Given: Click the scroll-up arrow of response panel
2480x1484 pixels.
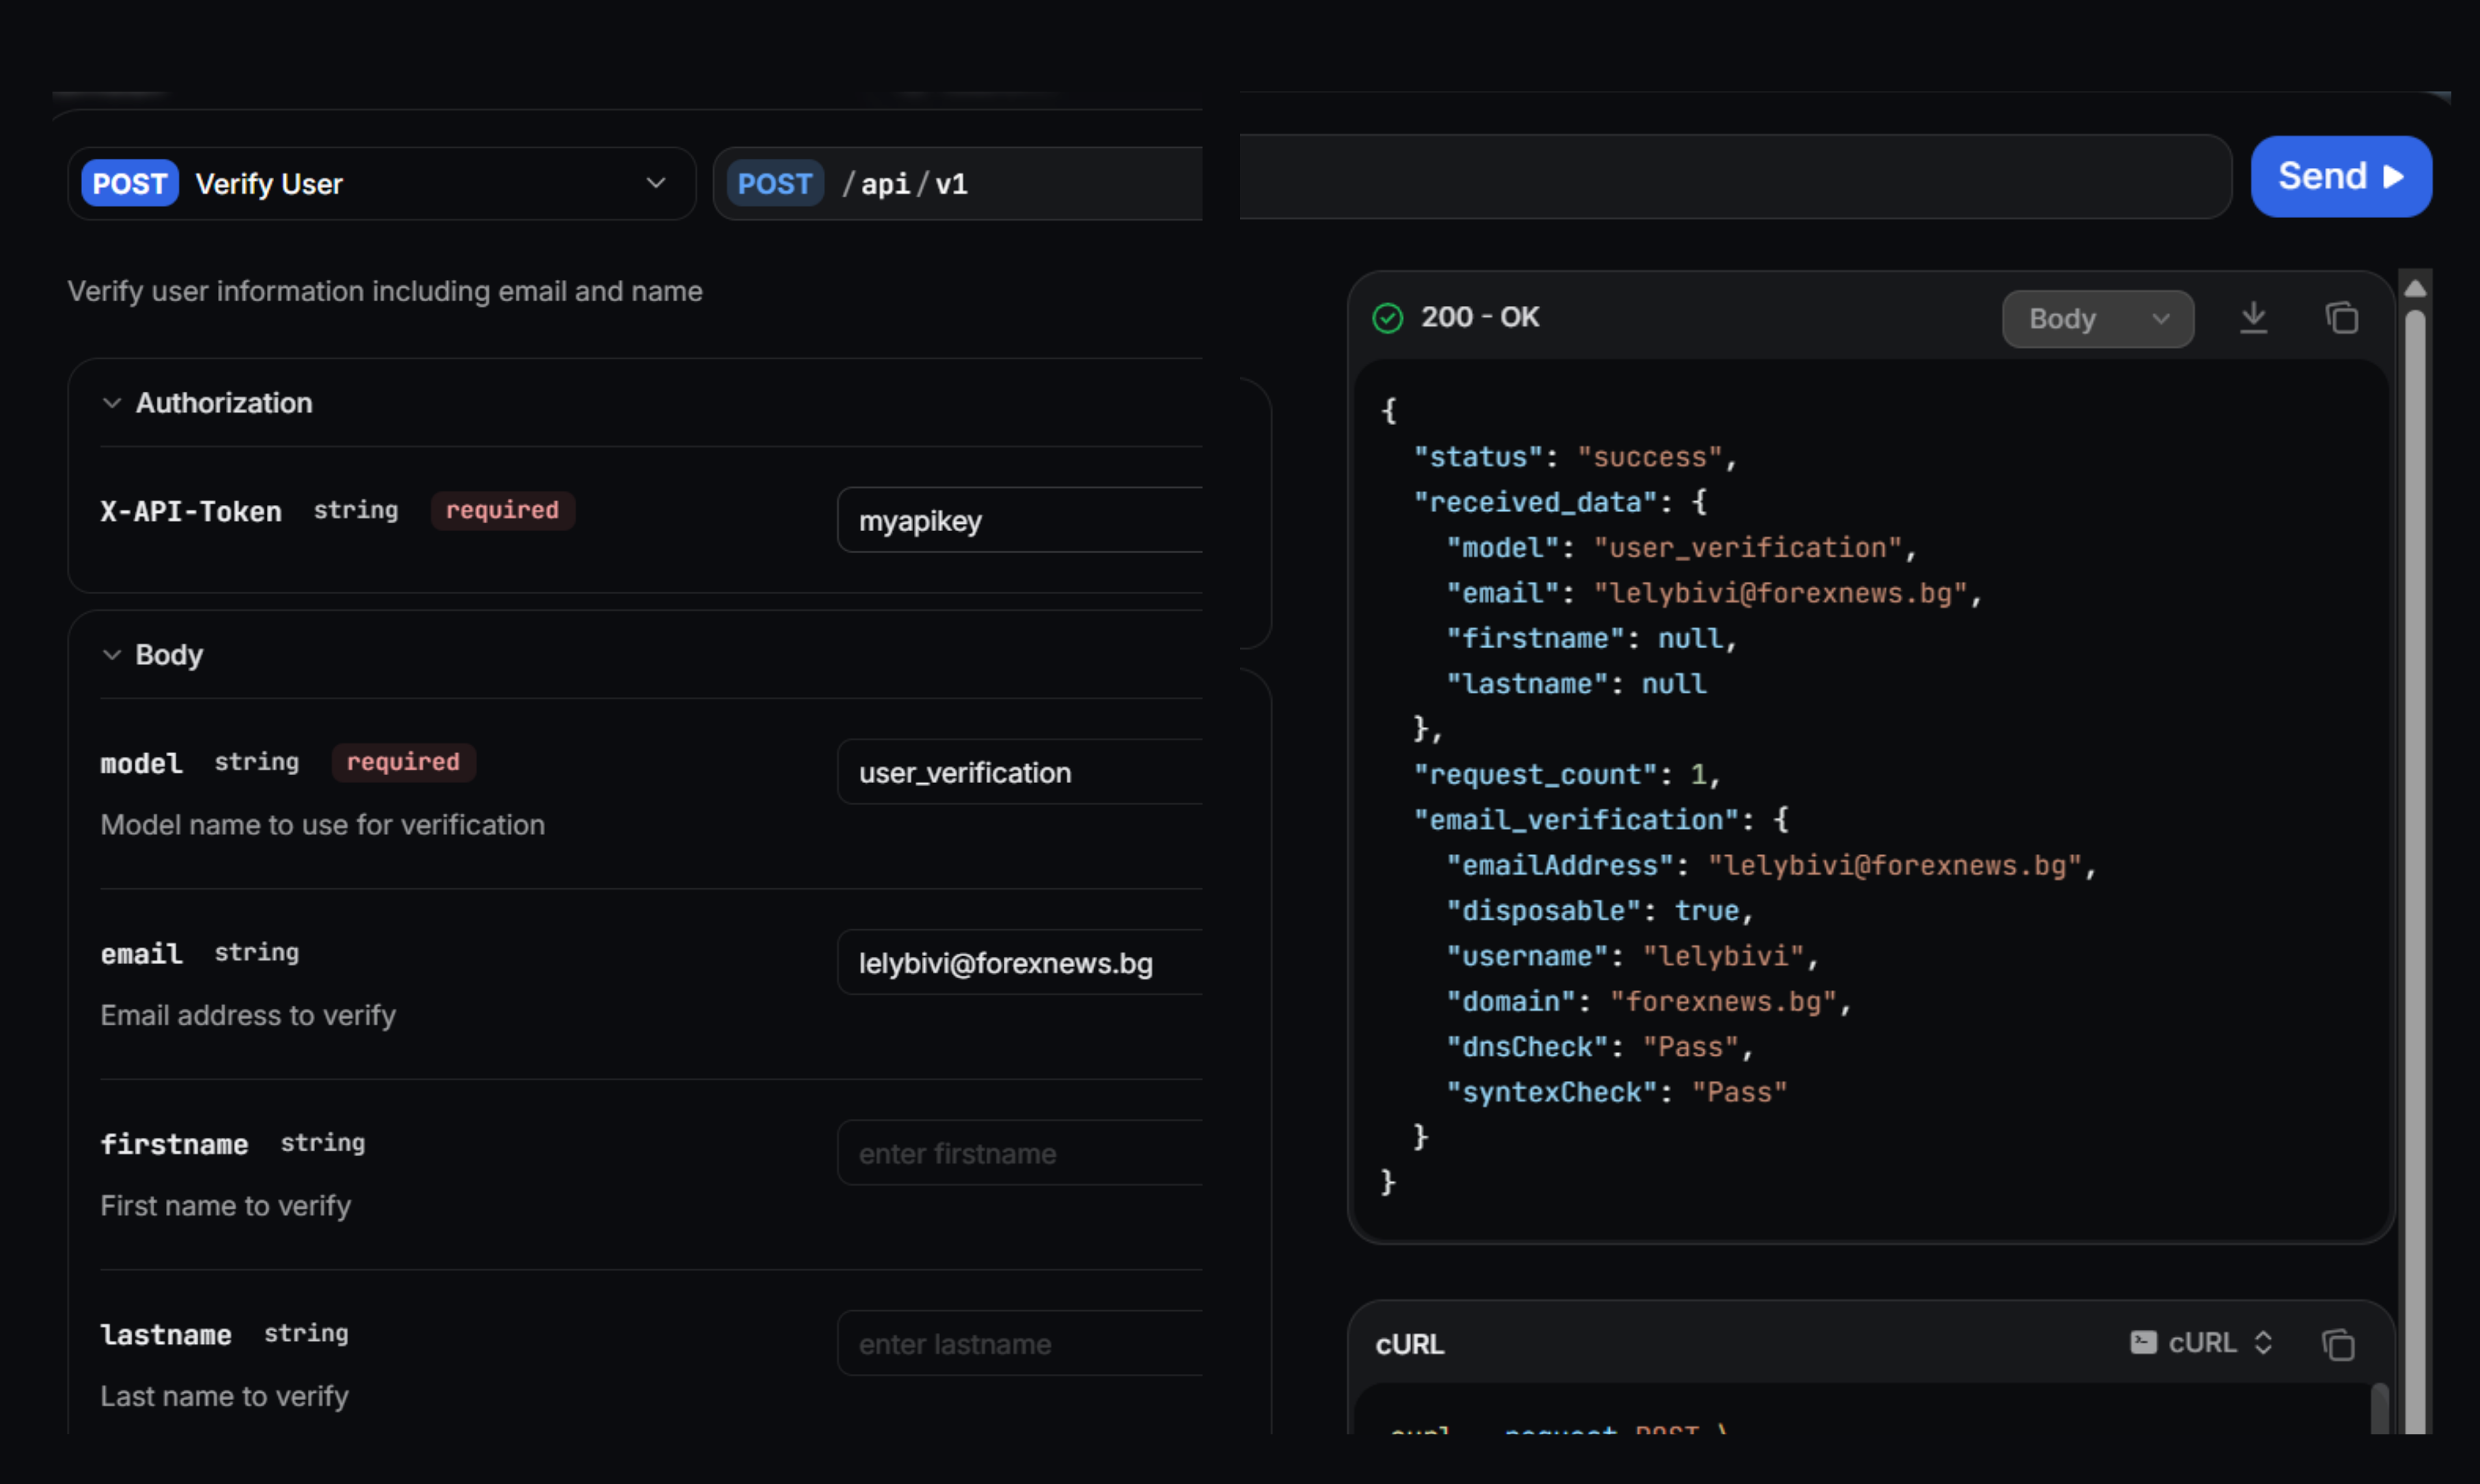Looking at the screenshot, I should (x=2414, y=288).
